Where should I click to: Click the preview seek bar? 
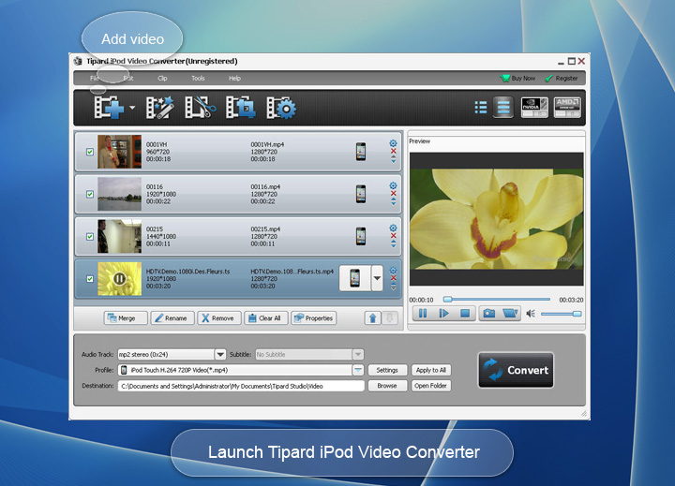point(497,299)
